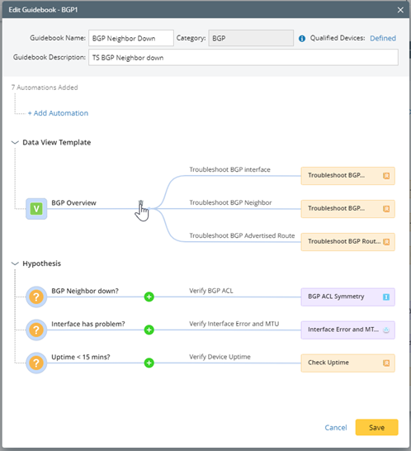
Task: Click the trash icon beside BGP Overview
Action: tap(140, 202)
